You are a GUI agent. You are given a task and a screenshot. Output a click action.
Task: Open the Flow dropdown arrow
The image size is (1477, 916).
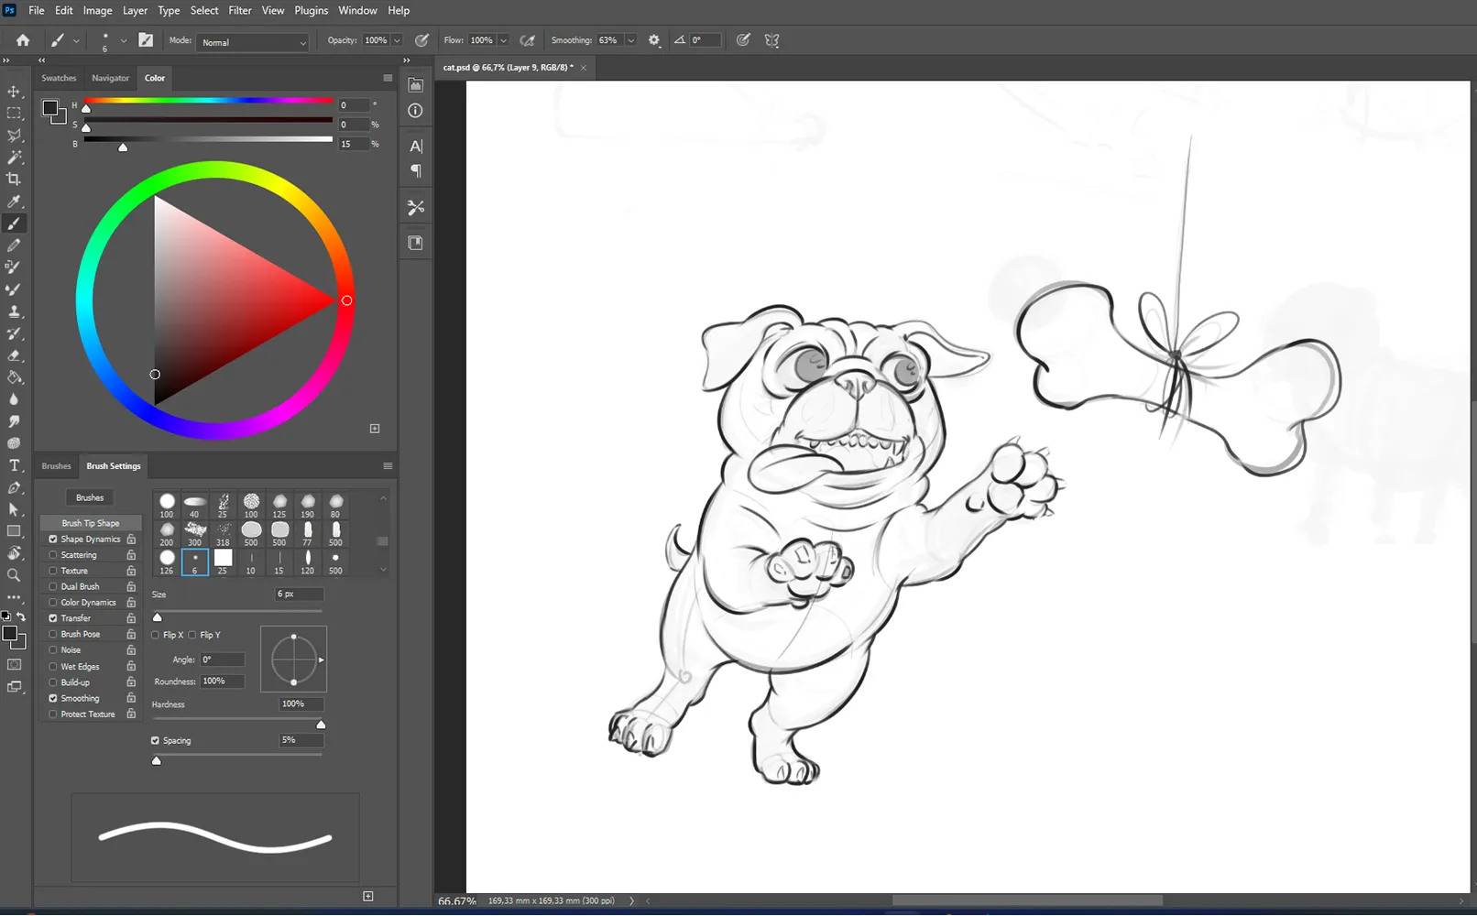click(x=503, y=40)
